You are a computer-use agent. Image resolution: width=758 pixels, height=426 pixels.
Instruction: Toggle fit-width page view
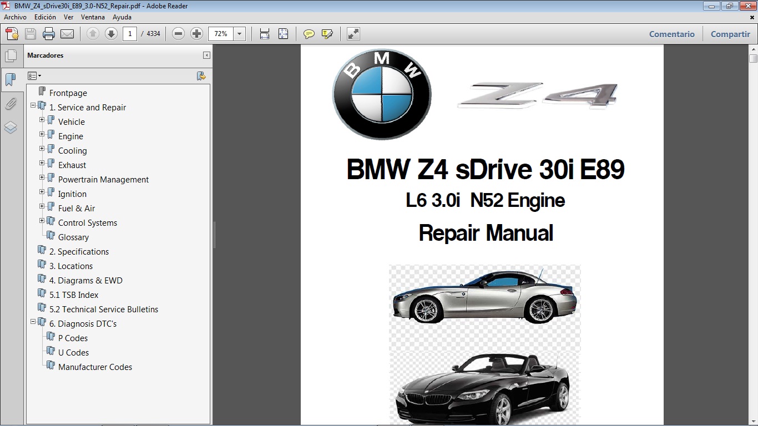(264, 34)
